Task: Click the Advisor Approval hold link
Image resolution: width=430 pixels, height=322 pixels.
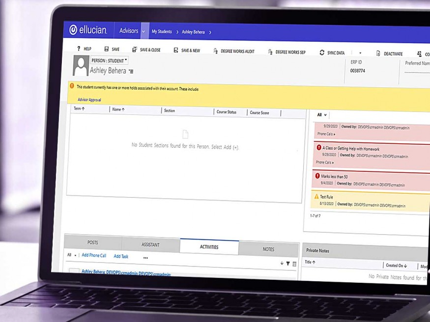Action: (x=89, y=100)
